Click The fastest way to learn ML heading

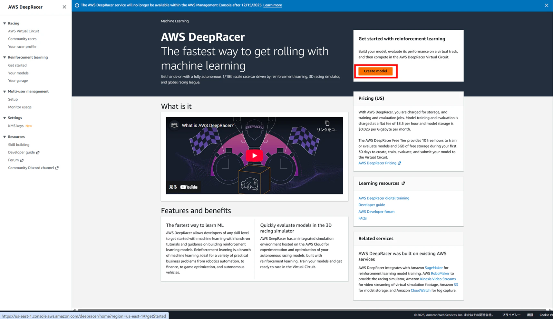tap(195, 225)
